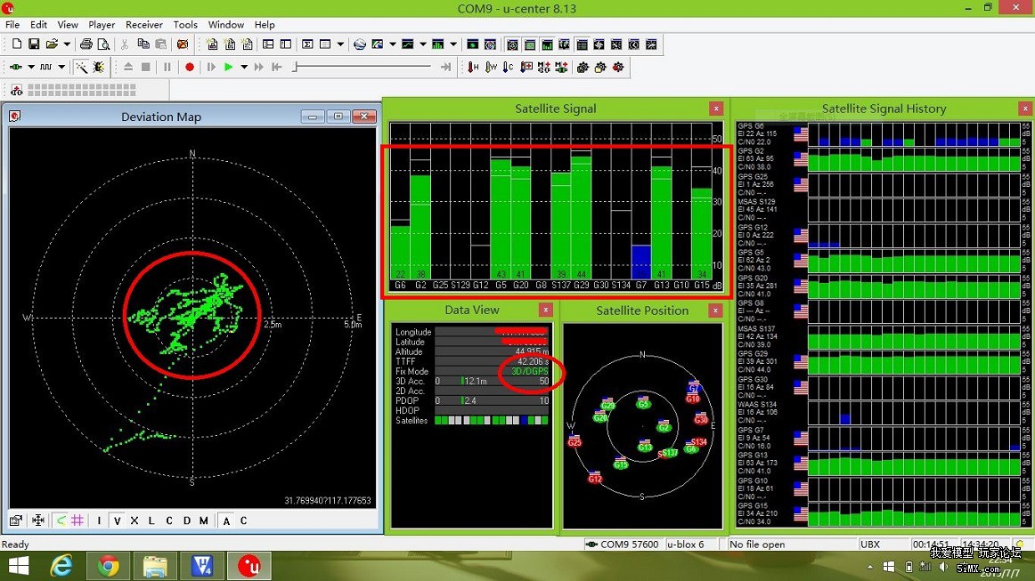Click the fast-forward player button
The width and height of the screenshot is (1035, 581).
pyautogui.click(x=258, y=67)
